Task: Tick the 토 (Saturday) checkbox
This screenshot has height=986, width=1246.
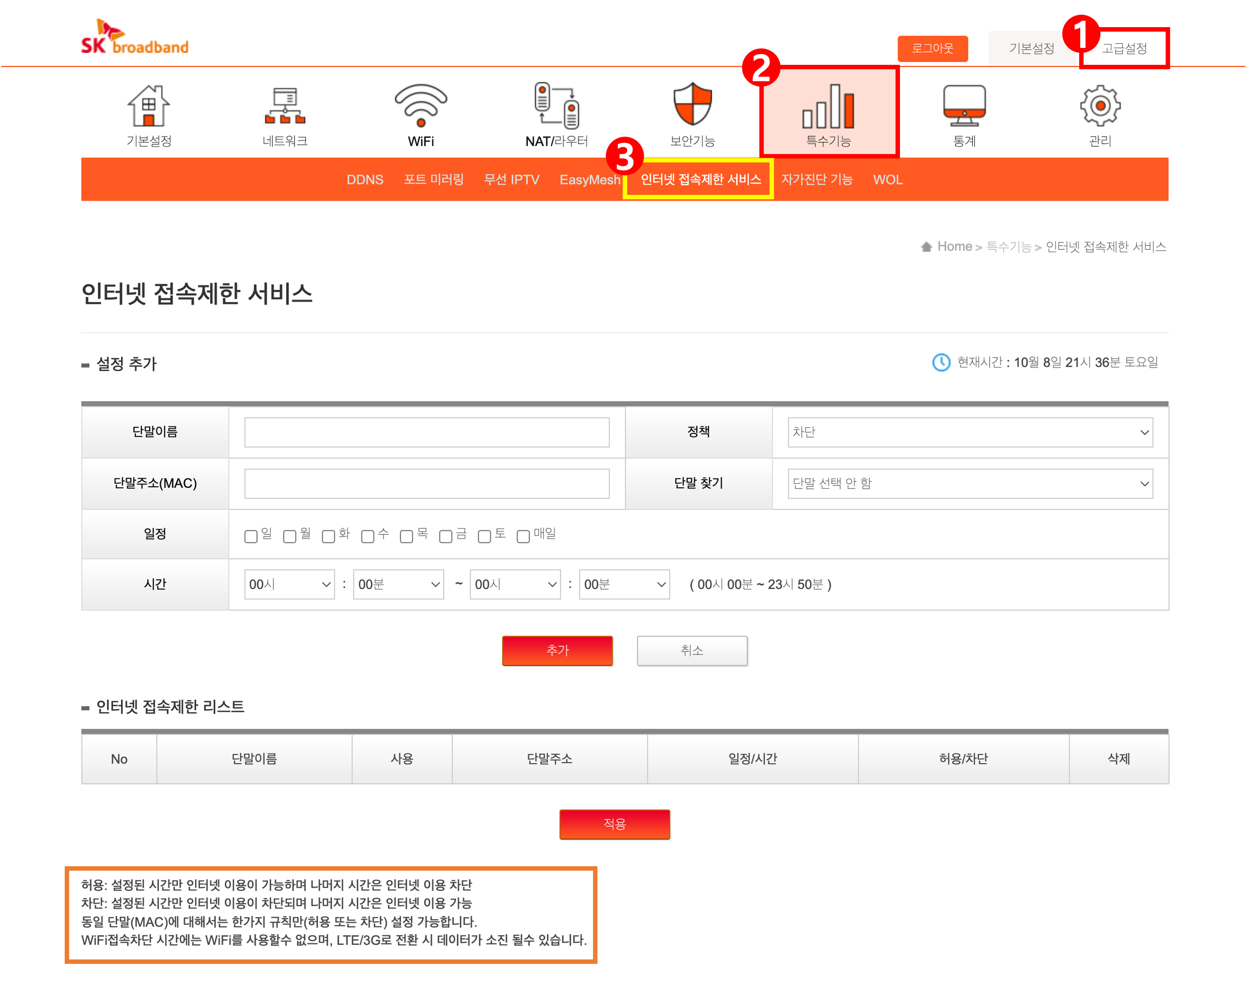Action: (485, 536)
